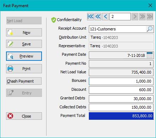Viewport: 156px width, 138px height.
Task: Click the greyed-out Entry button
Action: point(24,93)
